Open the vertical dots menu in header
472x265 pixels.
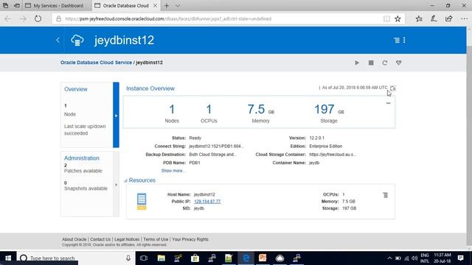(404, 40)
